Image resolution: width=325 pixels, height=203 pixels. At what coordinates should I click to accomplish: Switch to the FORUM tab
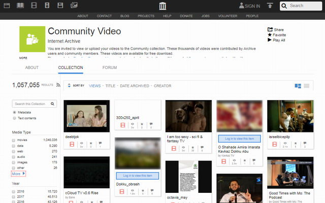[110, 67]
